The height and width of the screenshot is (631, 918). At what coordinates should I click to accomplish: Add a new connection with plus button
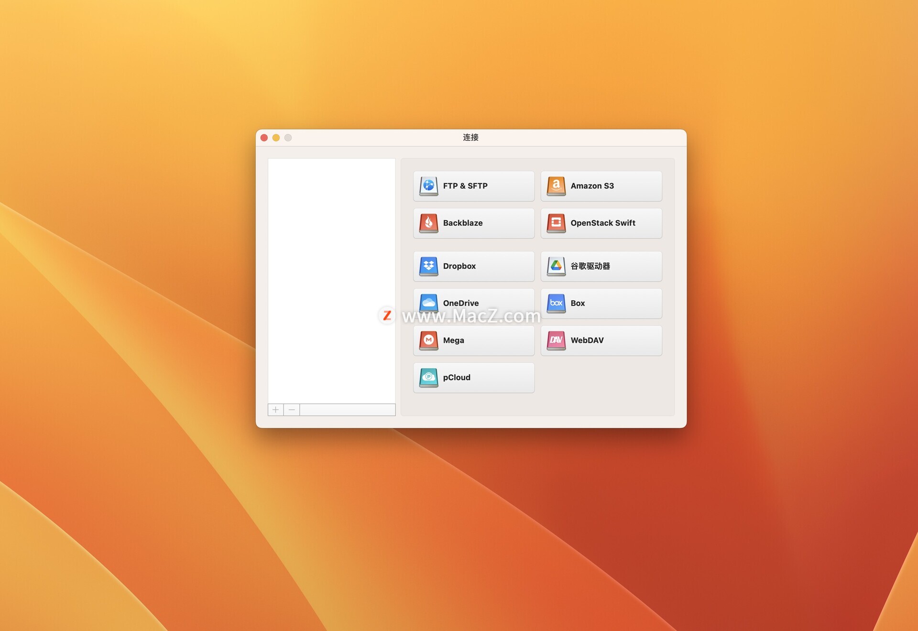(x=275, y=410)
